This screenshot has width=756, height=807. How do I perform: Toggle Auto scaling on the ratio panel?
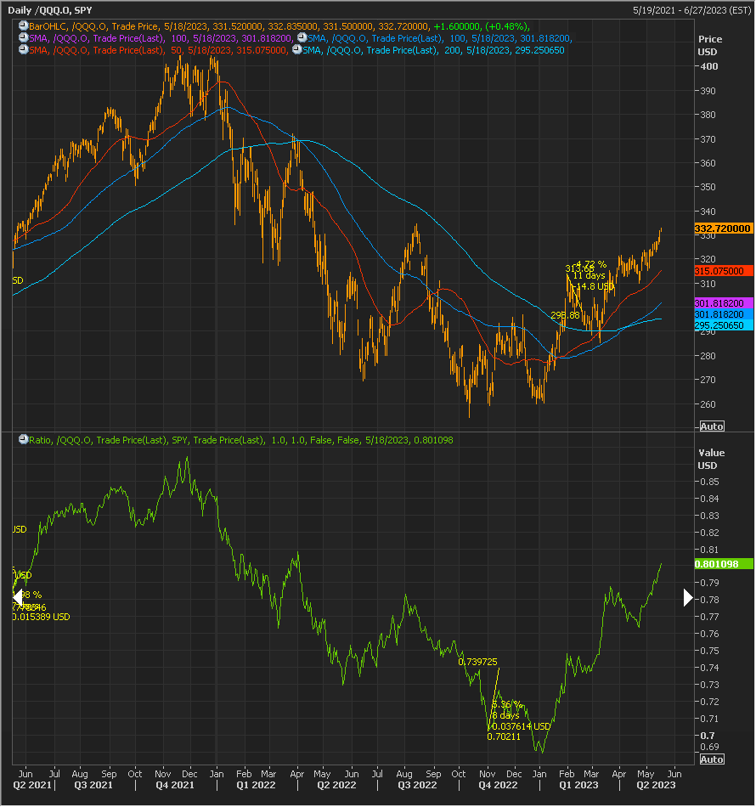pos(712,759)
